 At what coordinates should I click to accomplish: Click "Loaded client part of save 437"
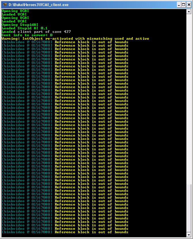[x=36, y=32]
